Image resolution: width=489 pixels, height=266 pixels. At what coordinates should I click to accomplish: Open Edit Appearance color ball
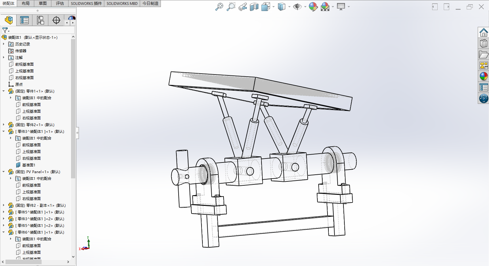tap(313, 7)
